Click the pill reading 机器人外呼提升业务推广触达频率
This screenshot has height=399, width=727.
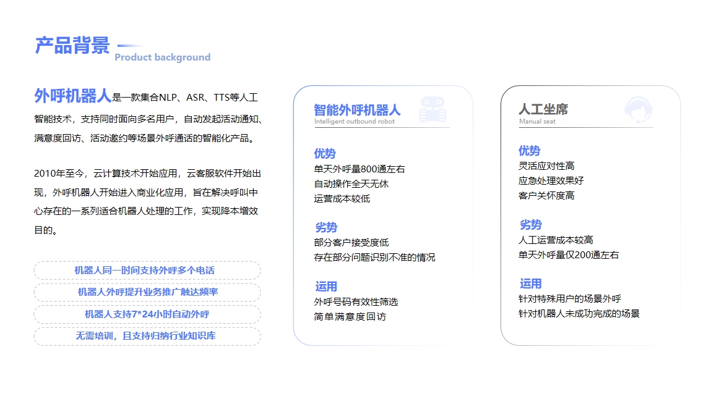point(147,292)
